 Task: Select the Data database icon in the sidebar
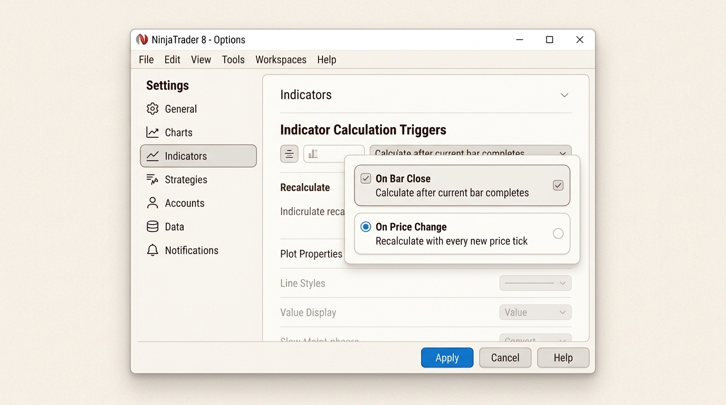coord(152,227)
